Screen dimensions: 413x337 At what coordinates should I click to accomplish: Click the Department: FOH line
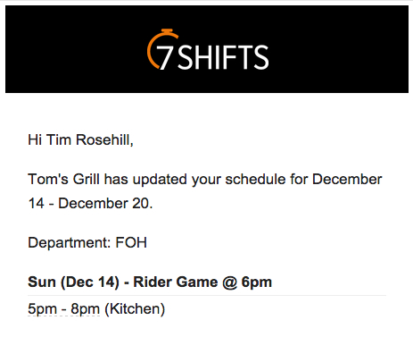[x=87, y=242]
